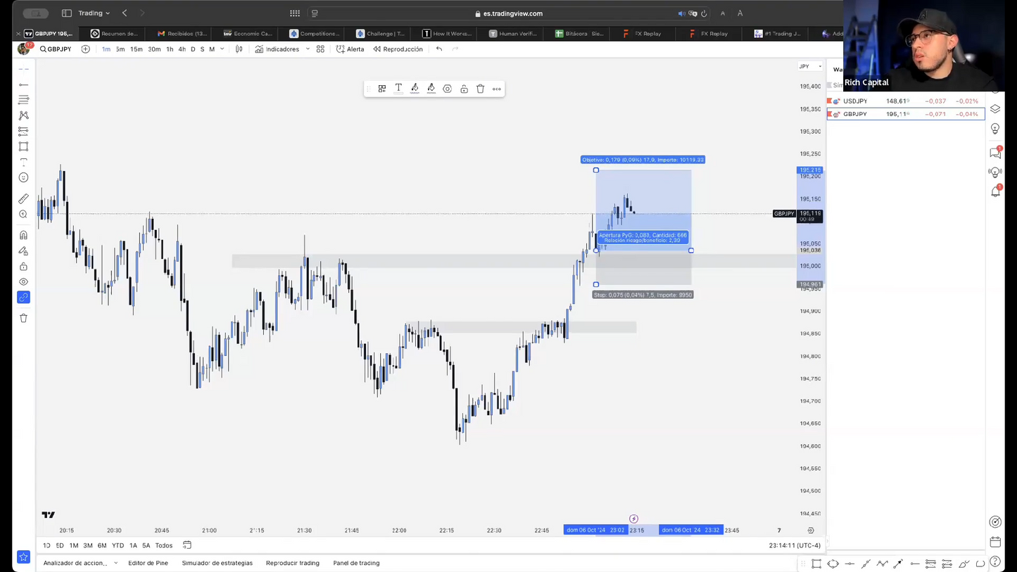
Task: Open the Editor de Pine tab
Action: [148, 563]
